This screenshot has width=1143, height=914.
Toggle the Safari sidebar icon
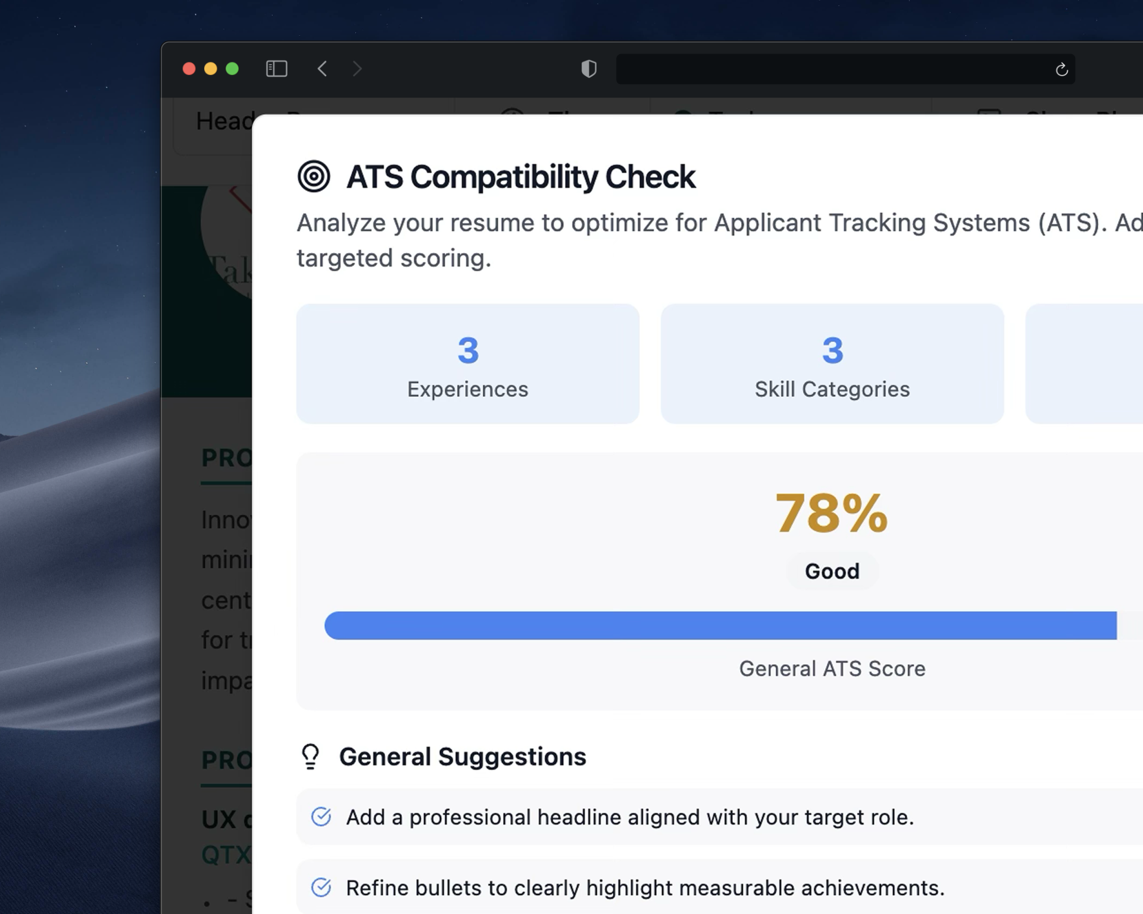point(276,68)
